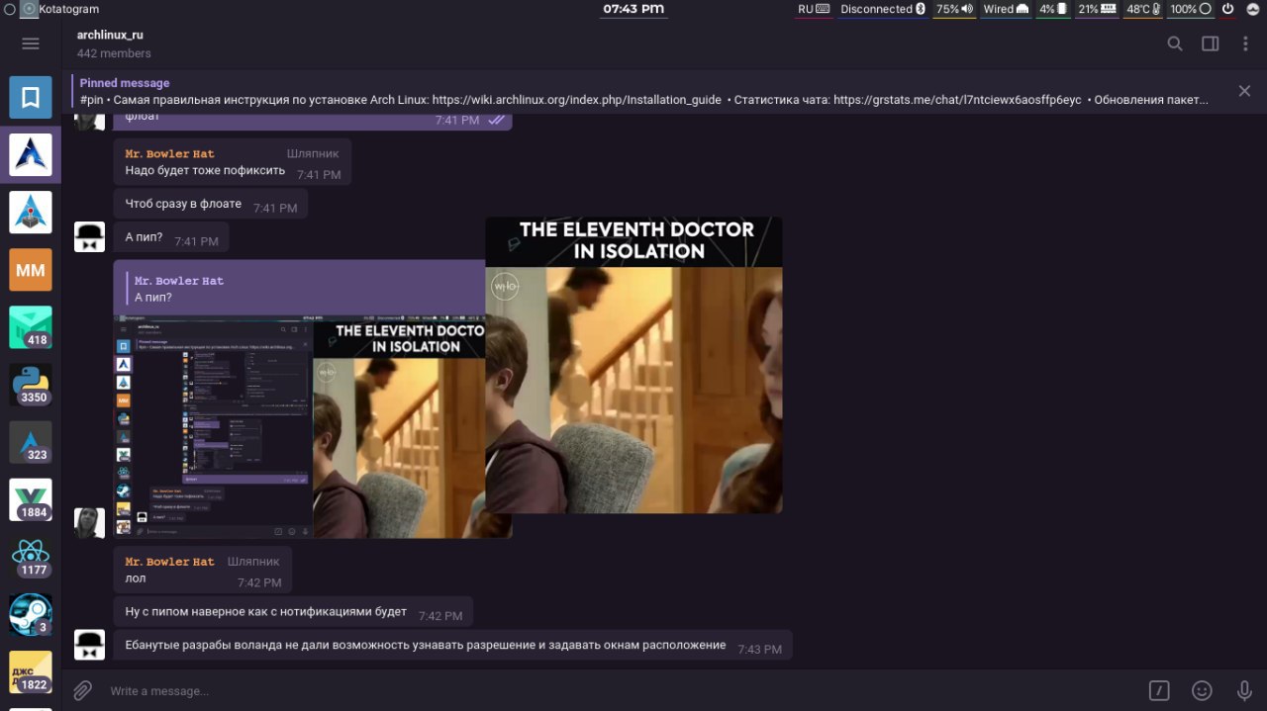The width and height of the screenshot is (1267, 711).
Task: Open the orange MM chat
Action: pyautogui.click(x=31, y=270)
